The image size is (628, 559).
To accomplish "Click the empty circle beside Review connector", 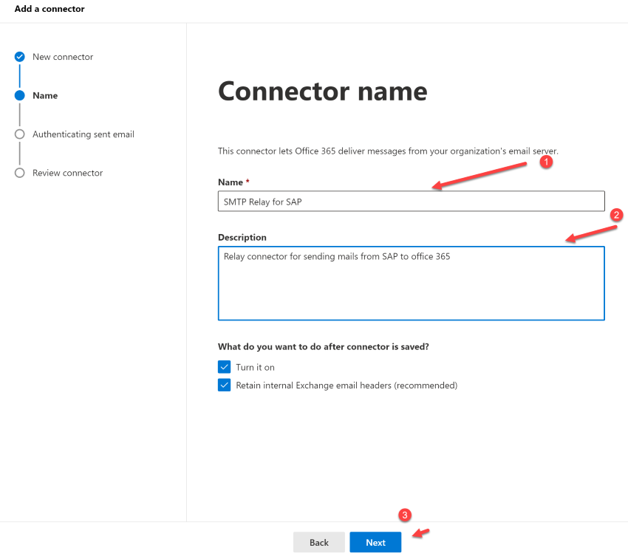I will [20, 173].
